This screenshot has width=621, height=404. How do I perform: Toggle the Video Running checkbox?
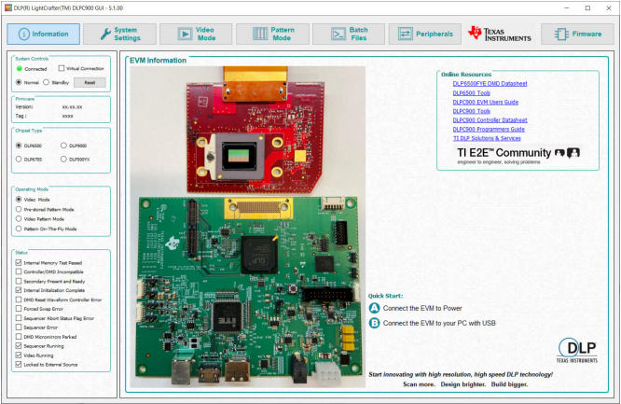coord(19,355)
